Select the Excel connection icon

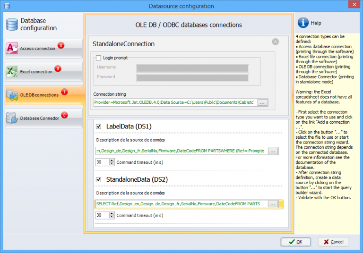coord(11,71)
